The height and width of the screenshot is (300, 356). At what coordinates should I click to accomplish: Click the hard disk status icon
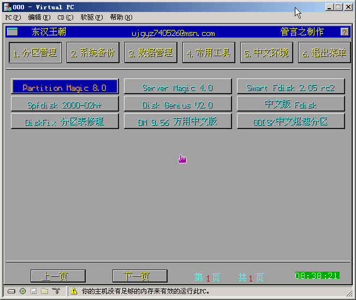[11, 291]
